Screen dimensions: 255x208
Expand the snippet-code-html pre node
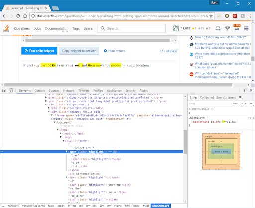click(46, 101)
